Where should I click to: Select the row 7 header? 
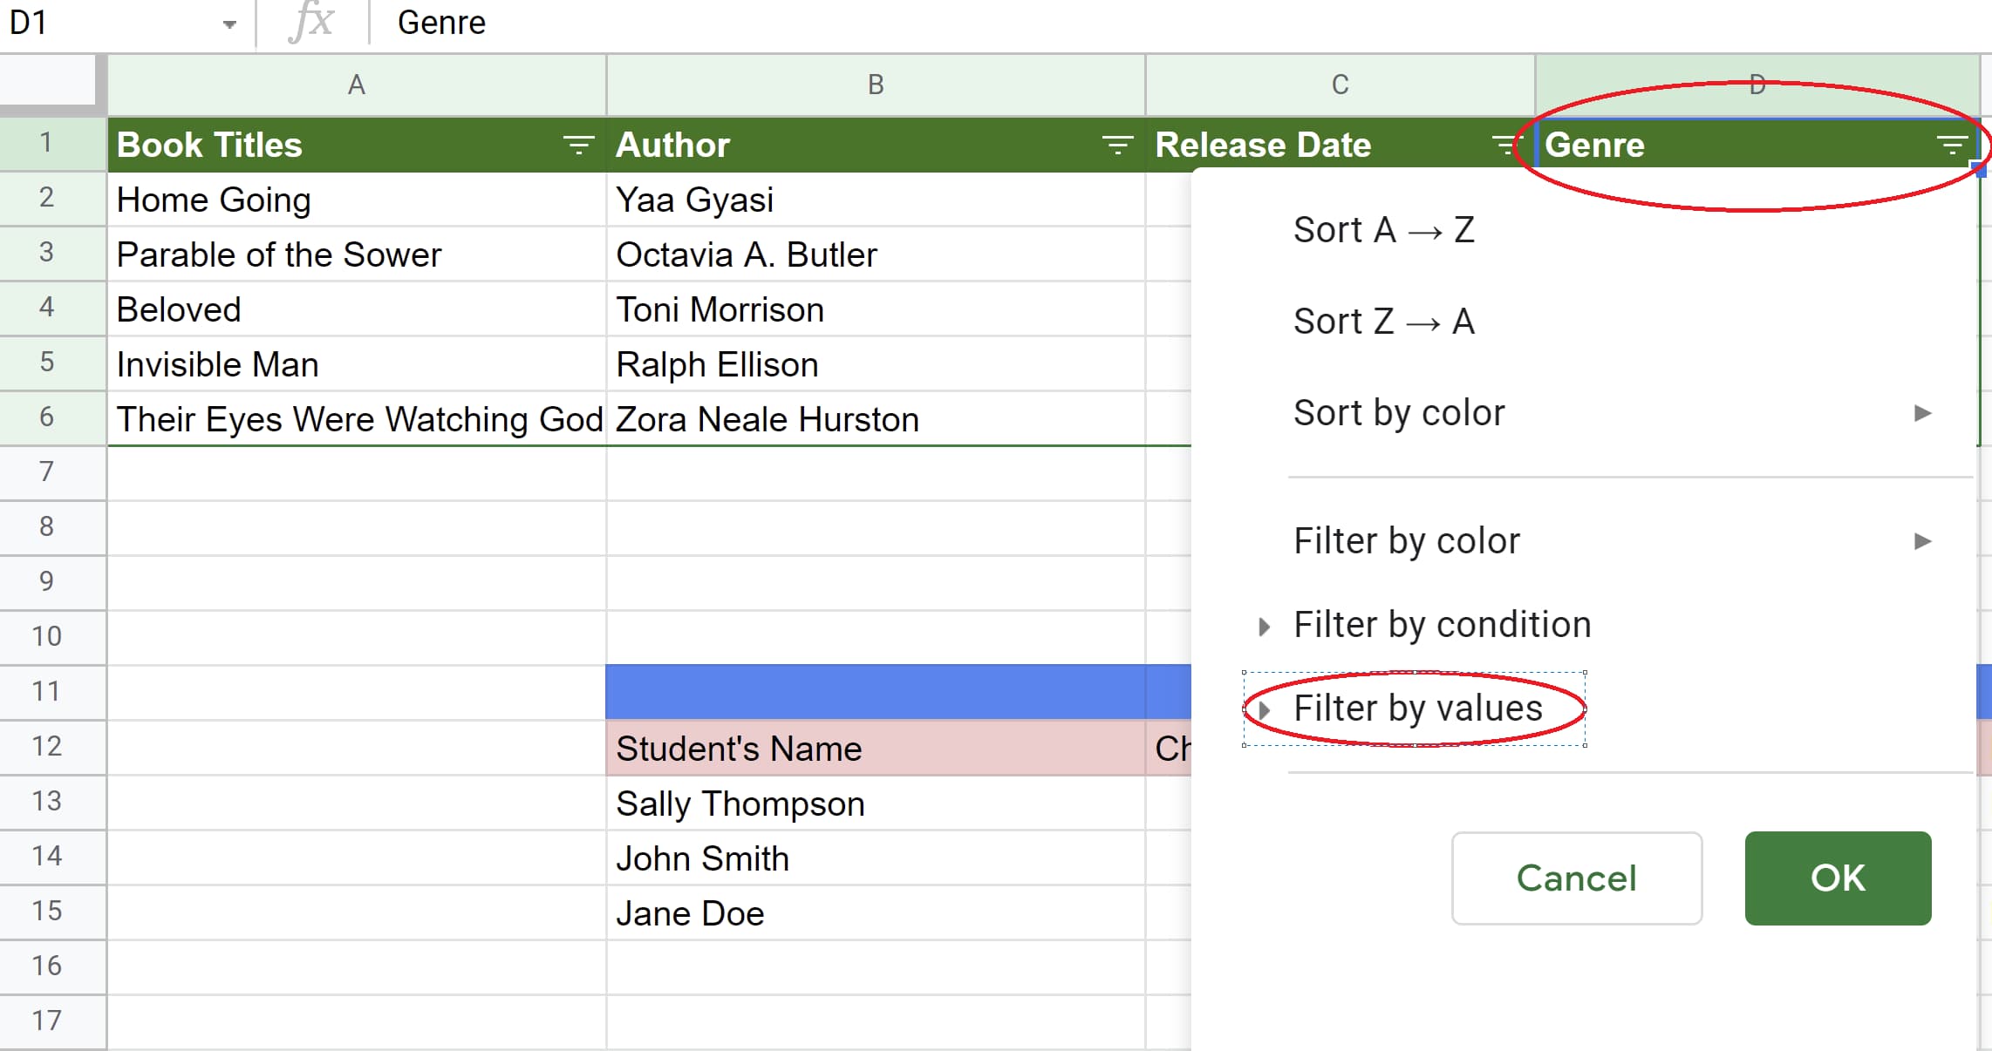pos(47,471)
